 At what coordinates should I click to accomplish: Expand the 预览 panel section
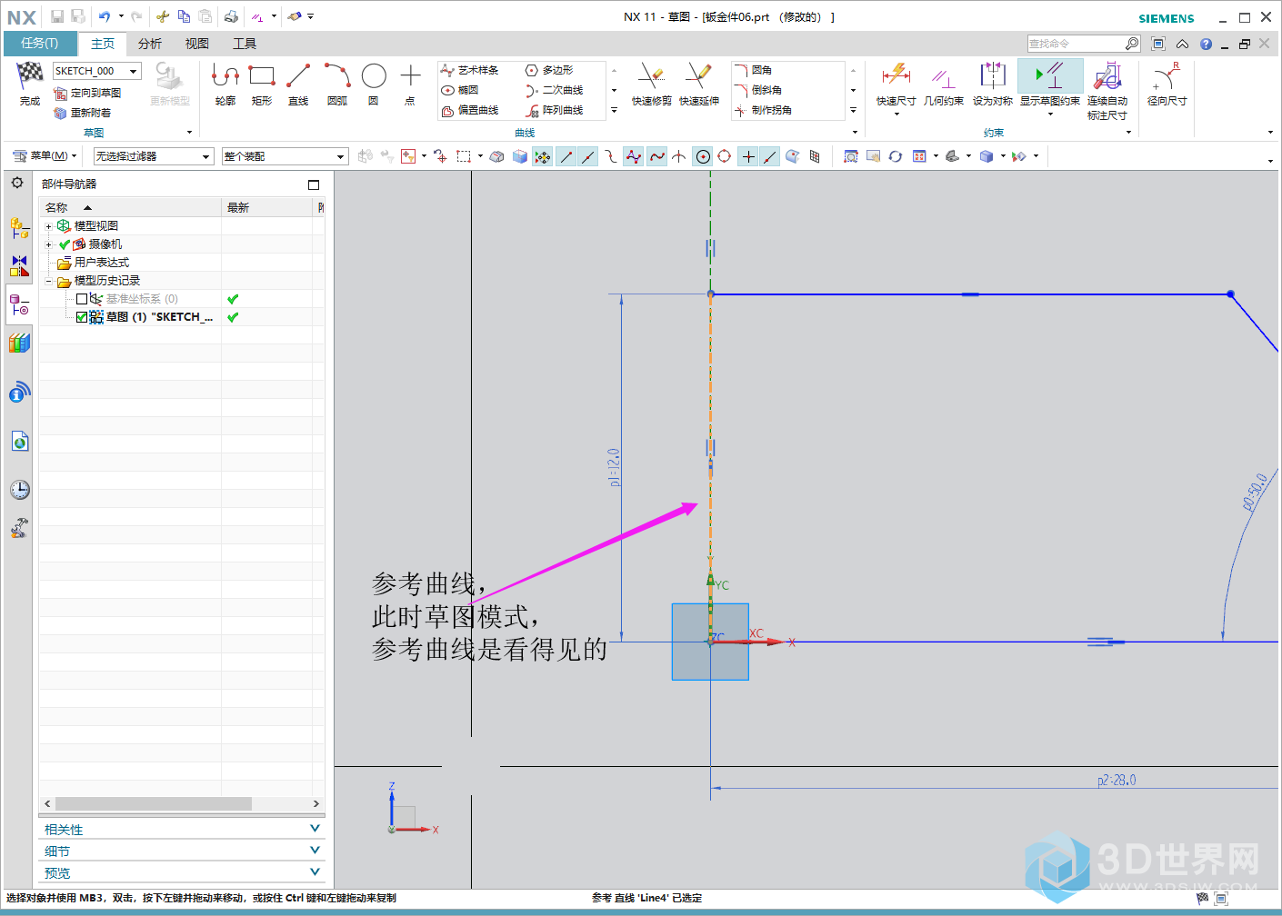point(182,873)
